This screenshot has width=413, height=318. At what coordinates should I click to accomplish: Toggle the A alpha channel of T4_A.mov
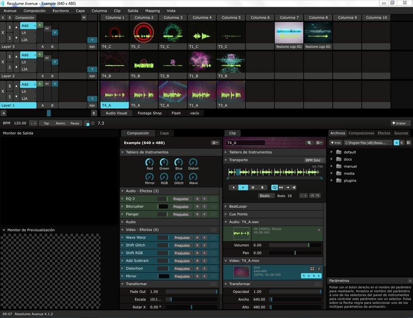pyautogui.click(x=319, y=276)
